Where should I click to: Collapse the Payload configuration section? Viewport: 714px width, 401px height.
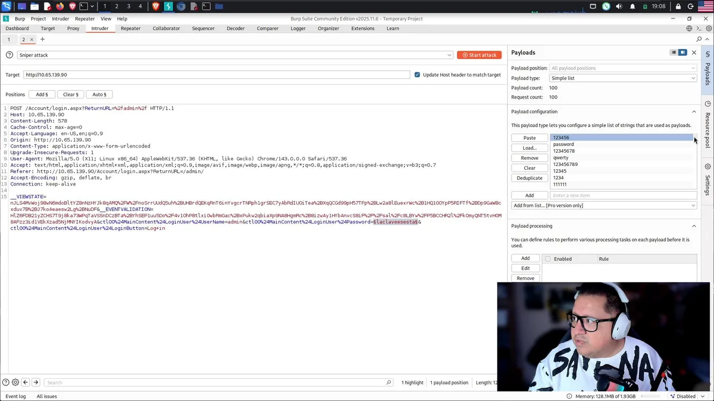point(694,111)
